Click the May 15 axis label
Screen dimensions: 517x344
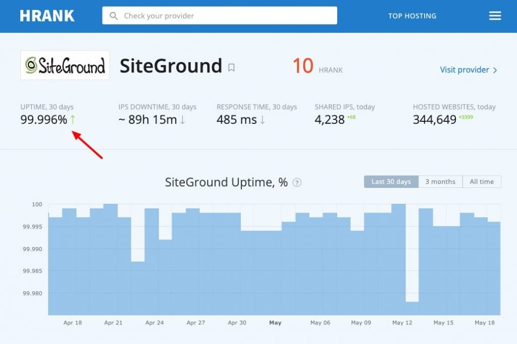443,323
